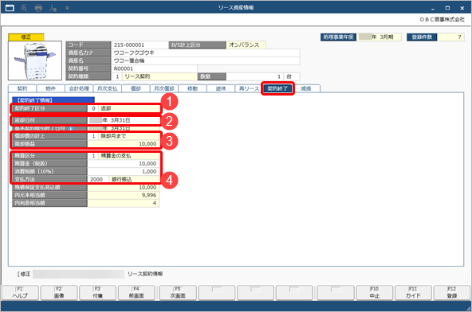Go to the 移動 tab
472x312 pixels.
click(x=192, y=88)
